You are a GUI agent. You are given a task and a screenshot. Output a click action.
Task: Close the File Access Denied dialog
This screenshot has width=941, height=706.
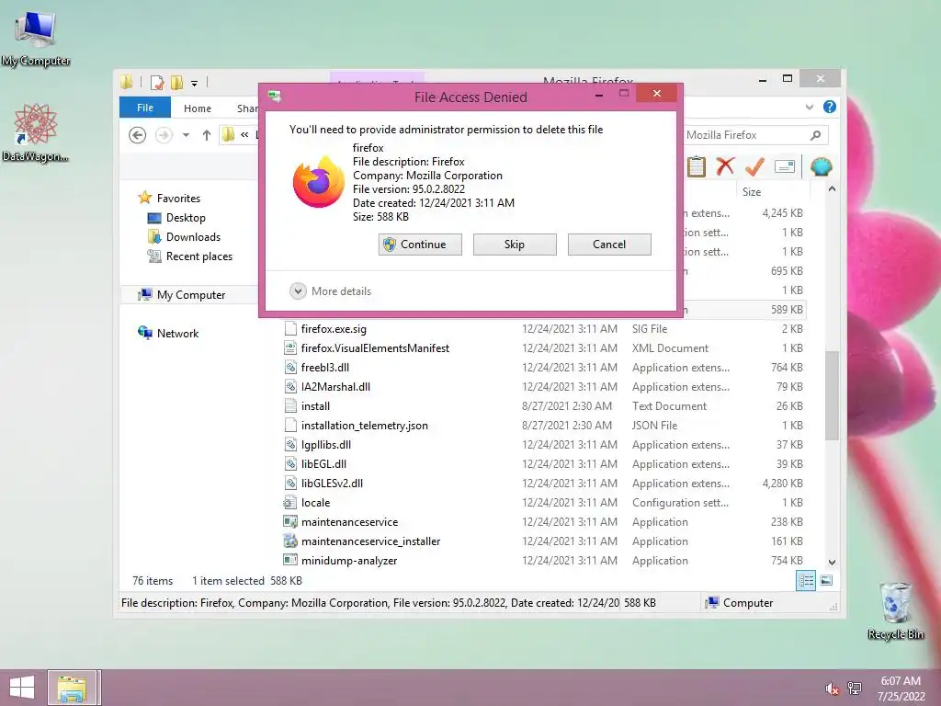[656, 94]
